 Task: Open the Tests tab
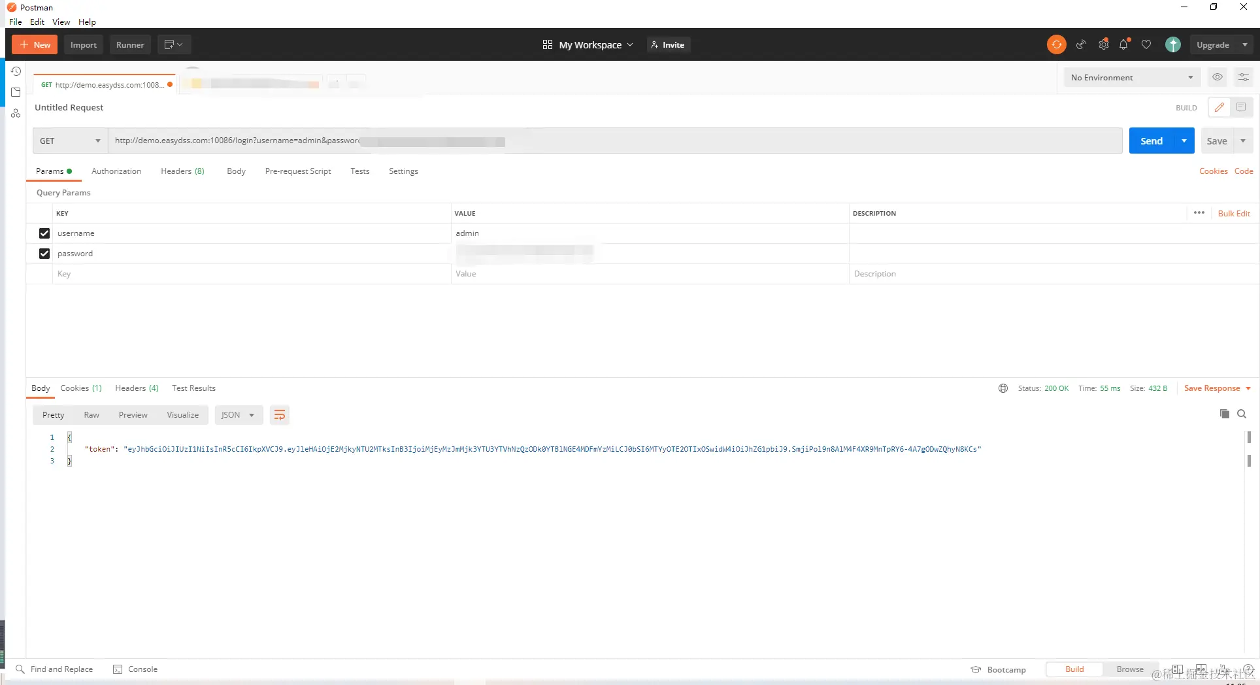(x=359, y=171)
